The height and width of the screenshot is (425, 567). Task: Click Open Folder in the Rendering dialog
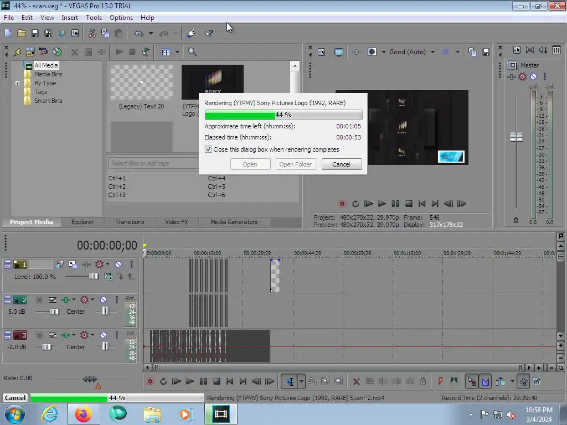(296, 164)
